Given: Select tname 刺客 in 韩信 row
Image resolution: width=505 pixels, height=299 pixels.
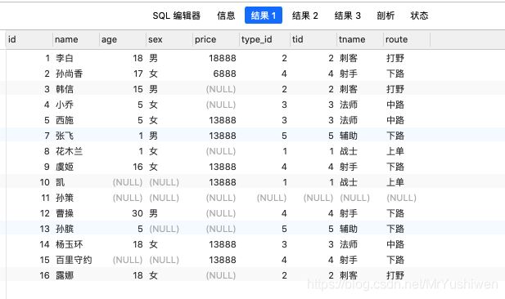Looking at the screenshot, I should [349, 89].
